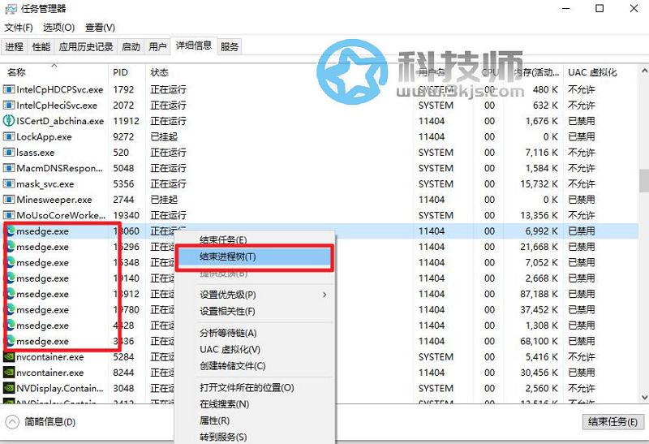Click the IntelCpHeciSvc.exe process icon
Screen dimensions: 649x444
tap(9, 106)
